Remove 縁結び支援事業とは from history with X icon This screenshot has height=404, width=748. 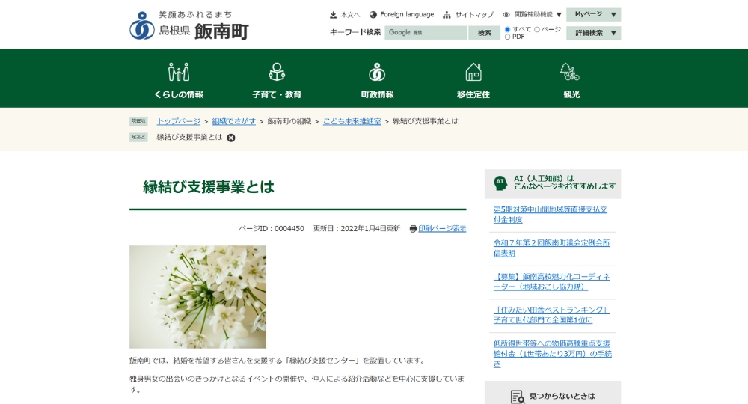[x=231, y=138]
